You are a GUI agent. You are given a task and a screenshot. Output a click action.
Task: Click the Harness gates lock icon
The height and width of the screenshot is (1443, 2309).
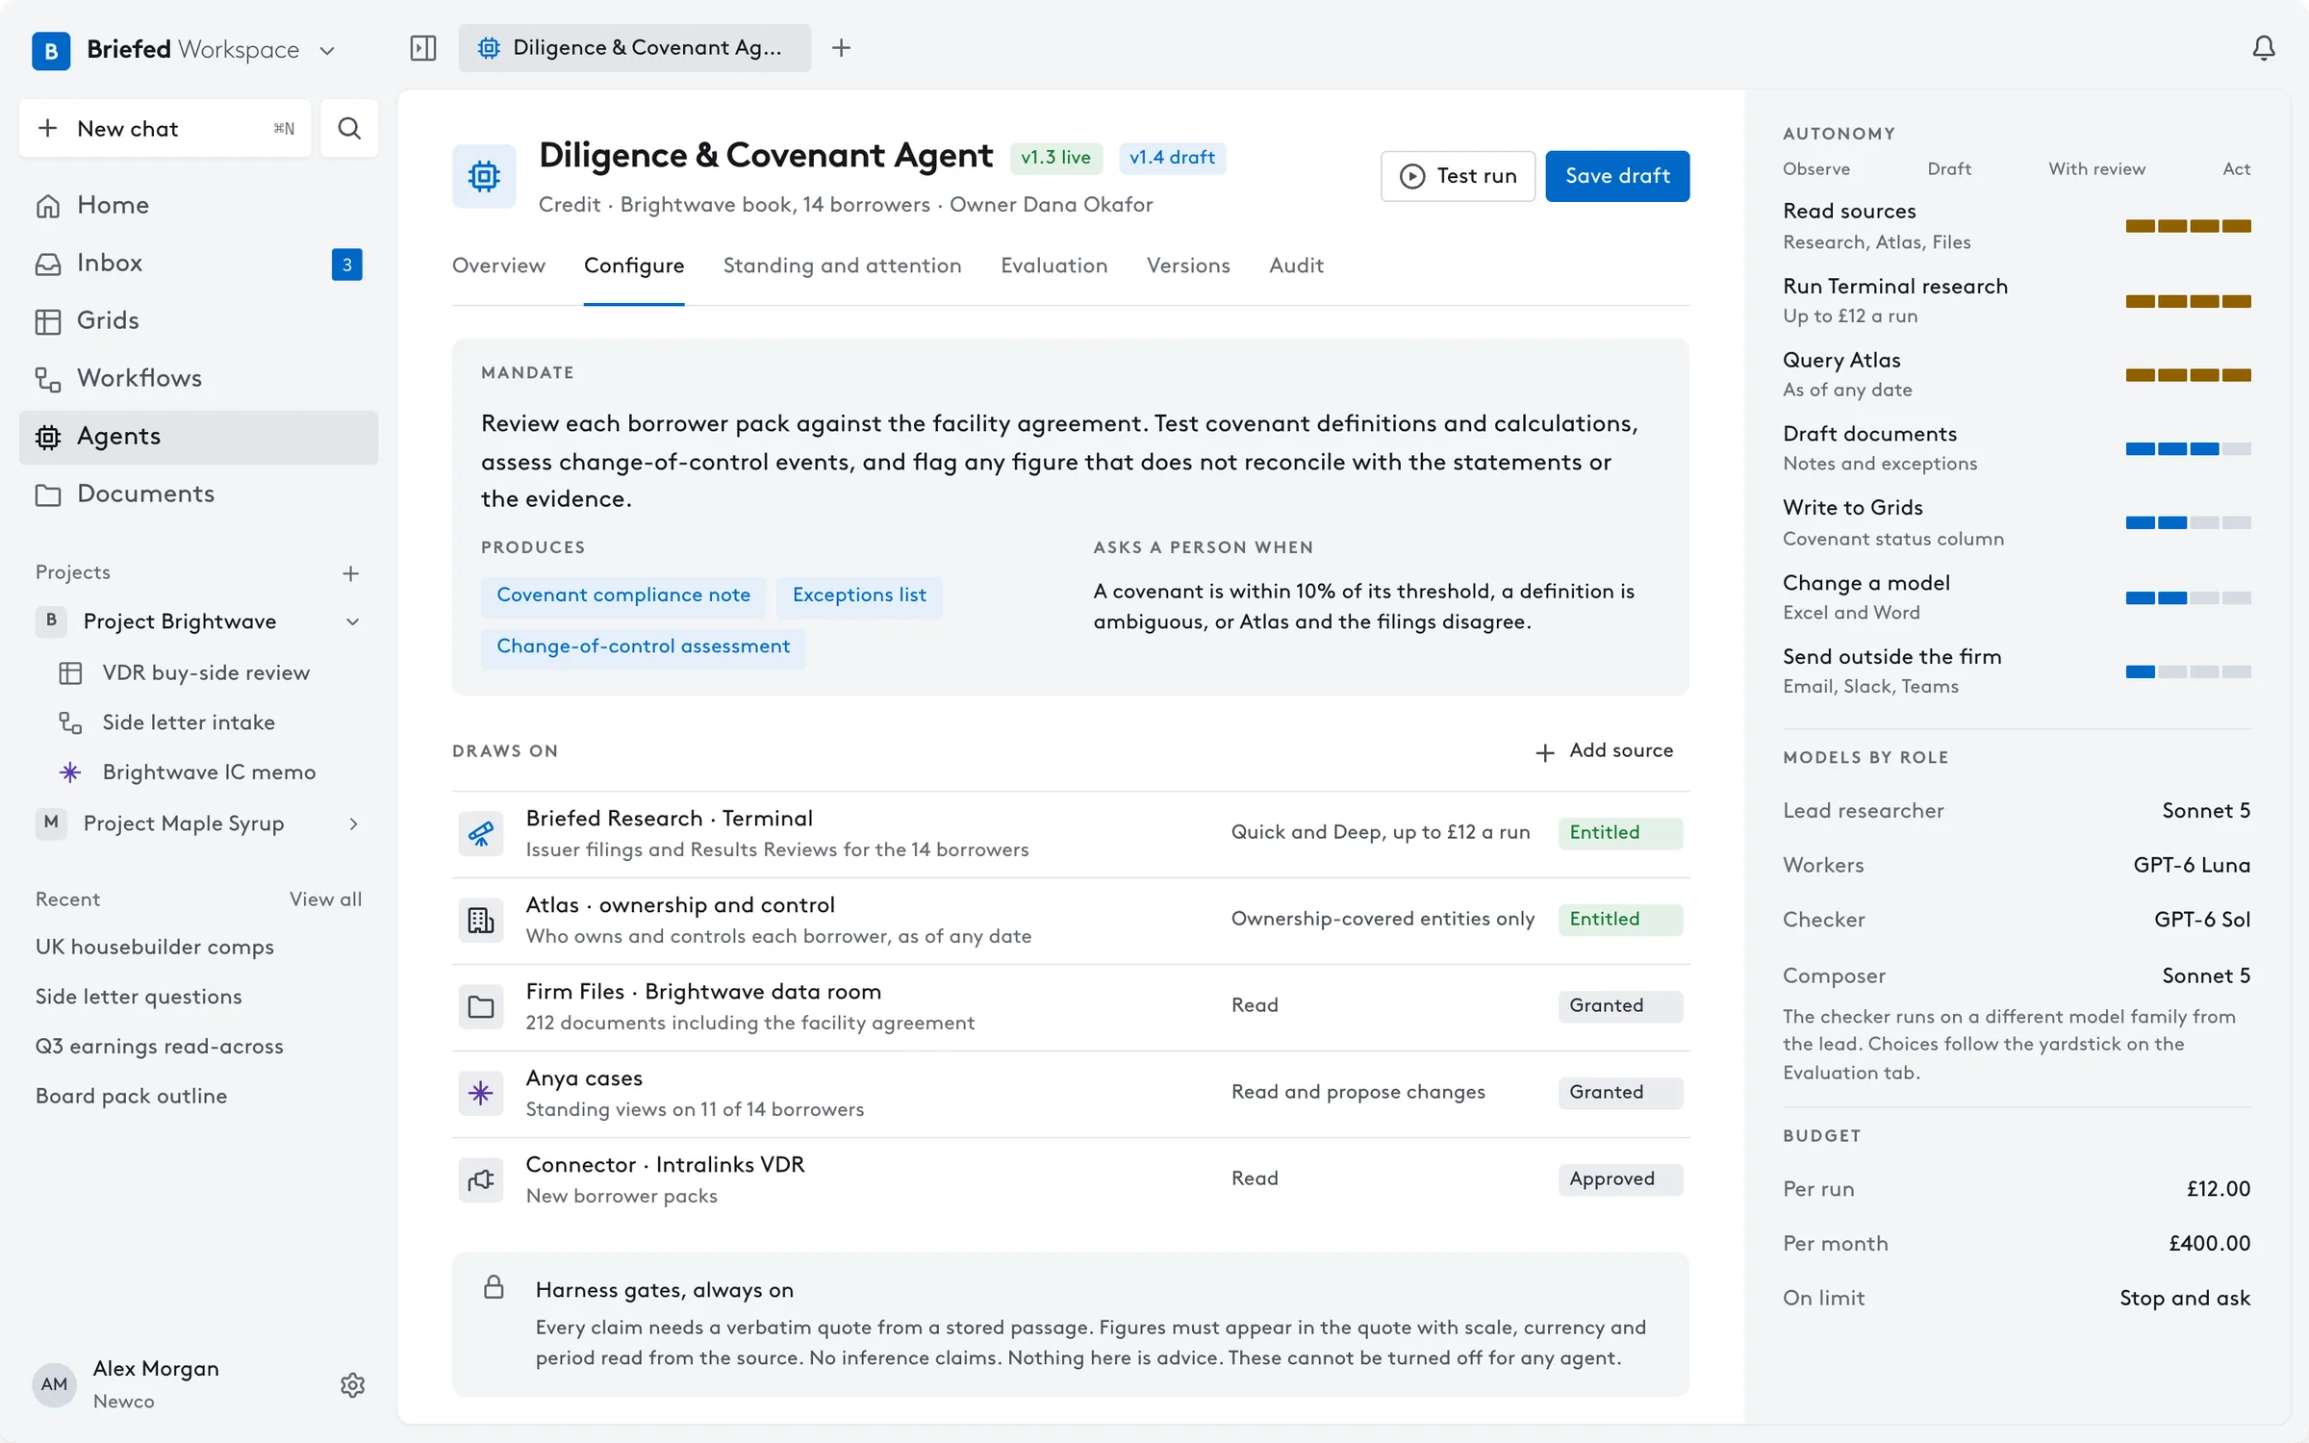(494, 1288)
